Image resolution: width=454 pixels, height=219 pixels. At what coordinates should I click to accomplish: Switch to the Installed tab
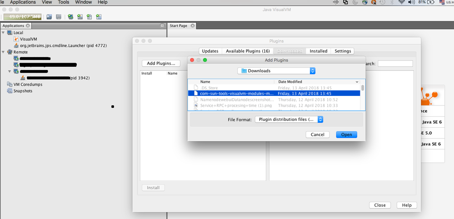click(x=319, y=51)
